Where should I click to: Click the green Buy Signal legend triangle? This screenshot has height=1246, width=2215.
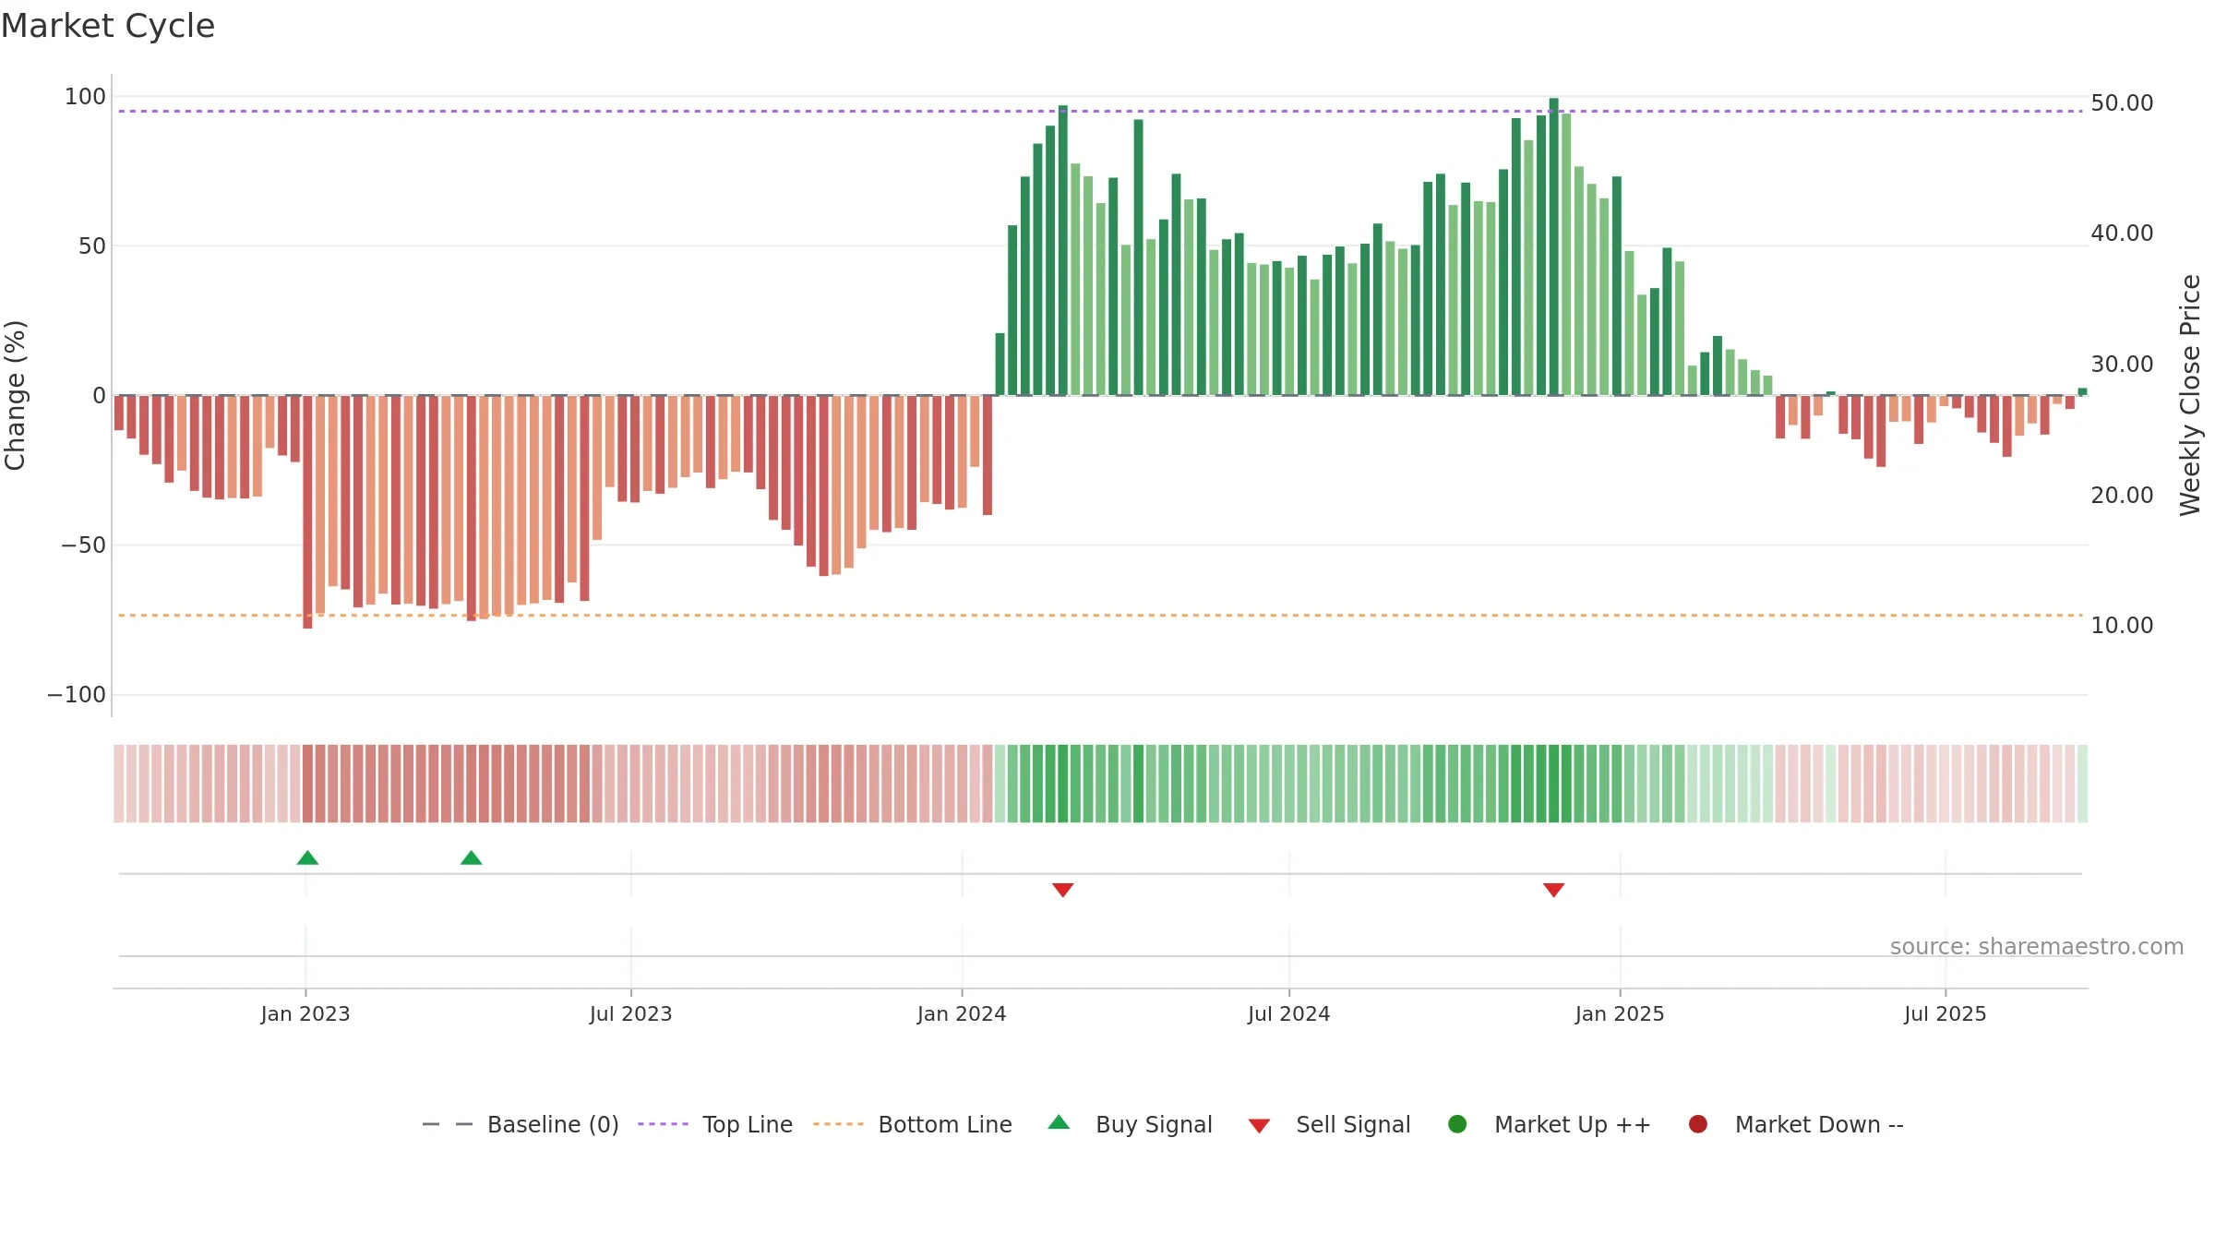click(x=1060, y=1122)
